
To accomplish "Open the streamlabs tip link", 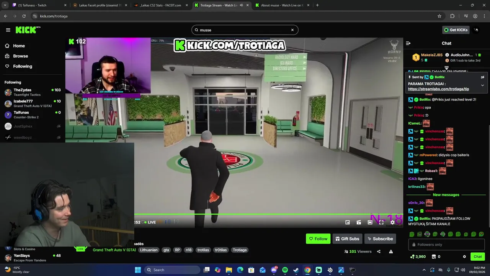I will coord(438,89).
